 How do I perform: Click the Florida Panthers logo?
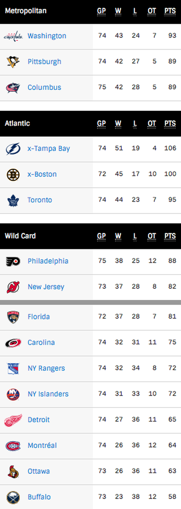13,317
